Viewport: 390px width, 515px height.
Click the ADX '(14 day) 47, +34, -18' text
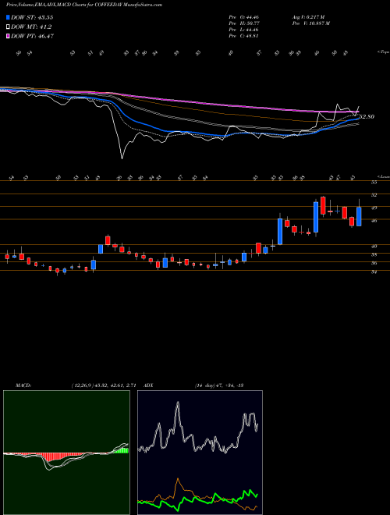tap(218, 385)
